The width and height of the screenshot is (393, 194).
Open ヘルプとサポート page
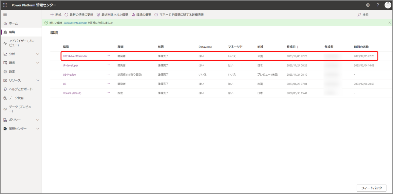pos(21,89)
